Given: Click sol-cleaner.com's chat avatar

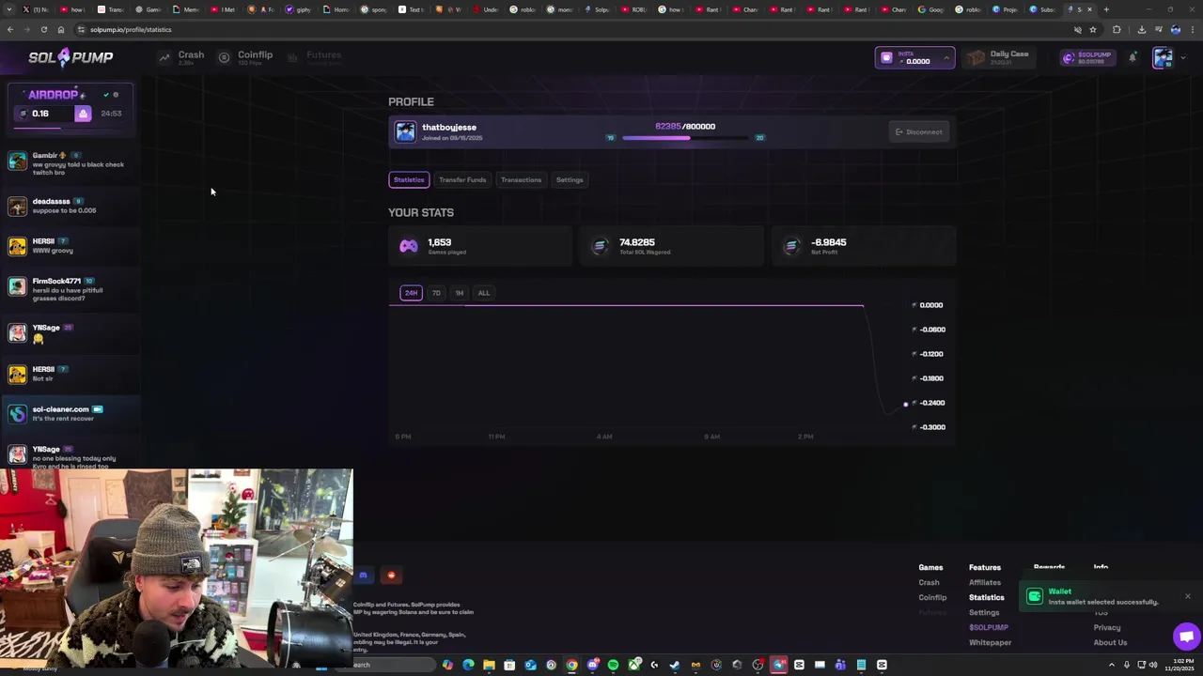Looking at the screenshot, I should coord(18,414).
